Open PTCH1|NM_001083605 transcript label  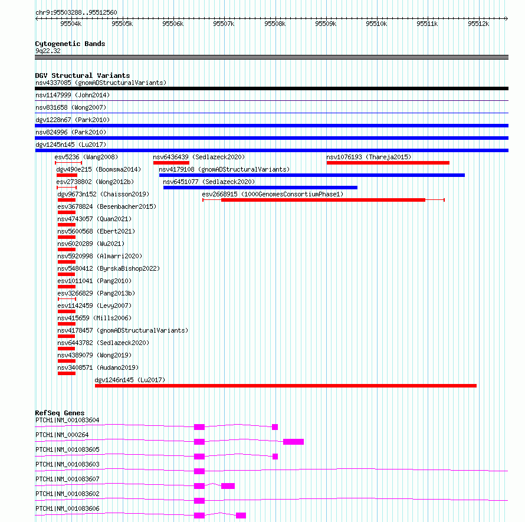point(67,449)
